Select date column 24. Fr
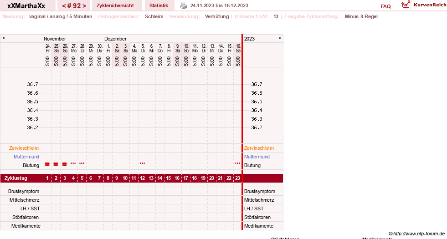 47,48
